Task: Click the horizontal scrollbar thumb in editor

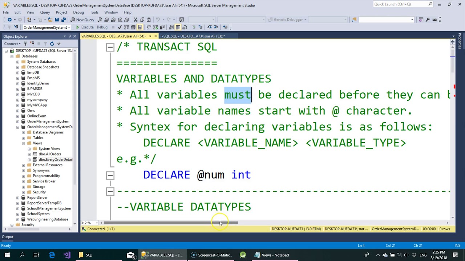Action: pos(171,223)
